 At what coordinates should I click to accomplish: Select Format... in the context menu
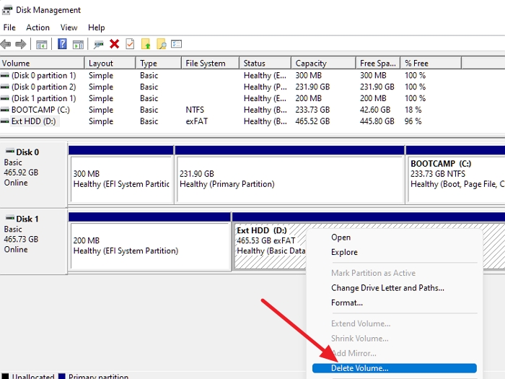coord(395,302)
